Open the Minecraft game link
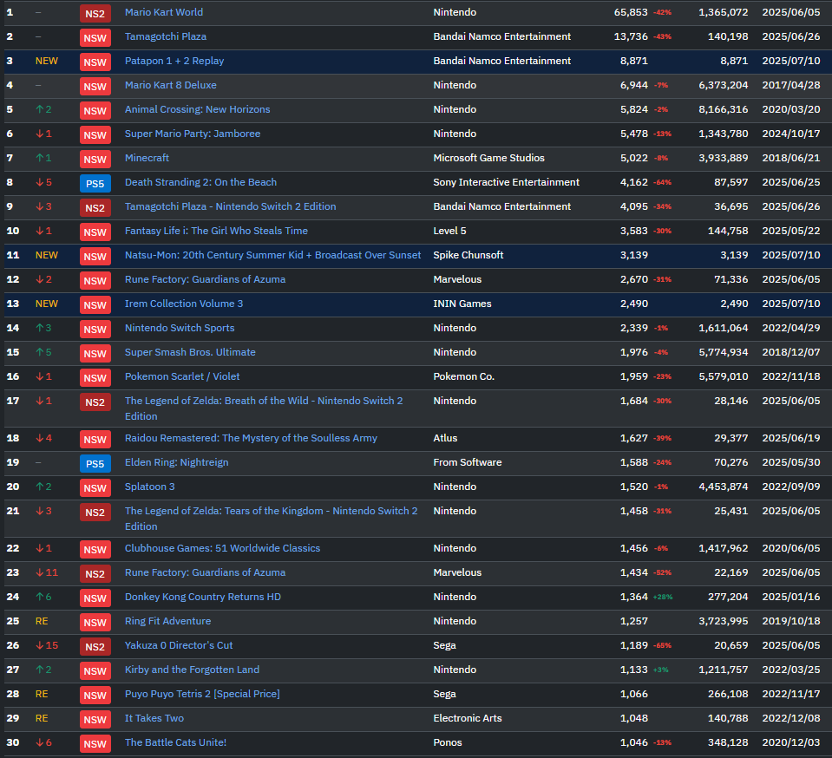Image resolution: width=832 pixels, height=758 pixels. (x=147, y=158)
